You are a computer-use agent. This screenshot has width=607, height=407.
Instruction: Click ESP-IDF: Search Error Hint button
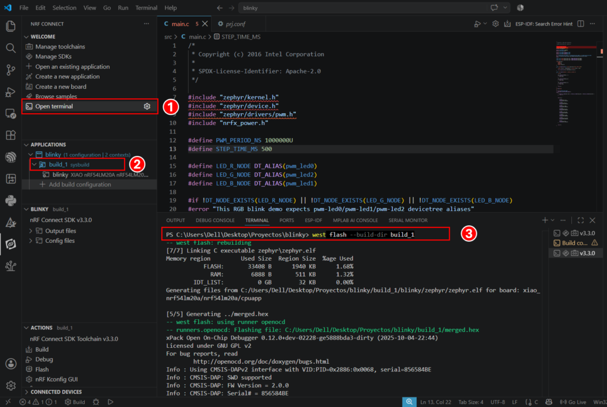[x=544, y=24]
